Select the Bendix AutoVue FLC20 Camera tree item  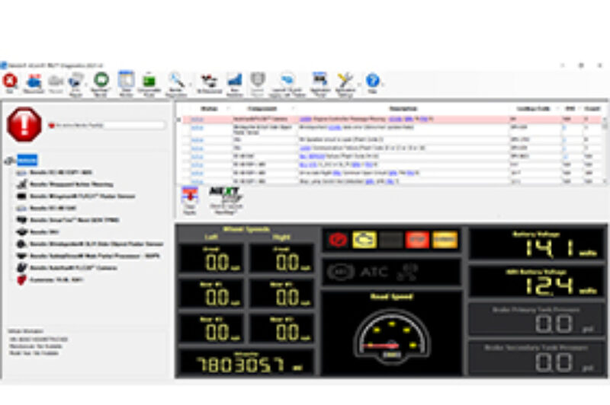coord(73,268)
